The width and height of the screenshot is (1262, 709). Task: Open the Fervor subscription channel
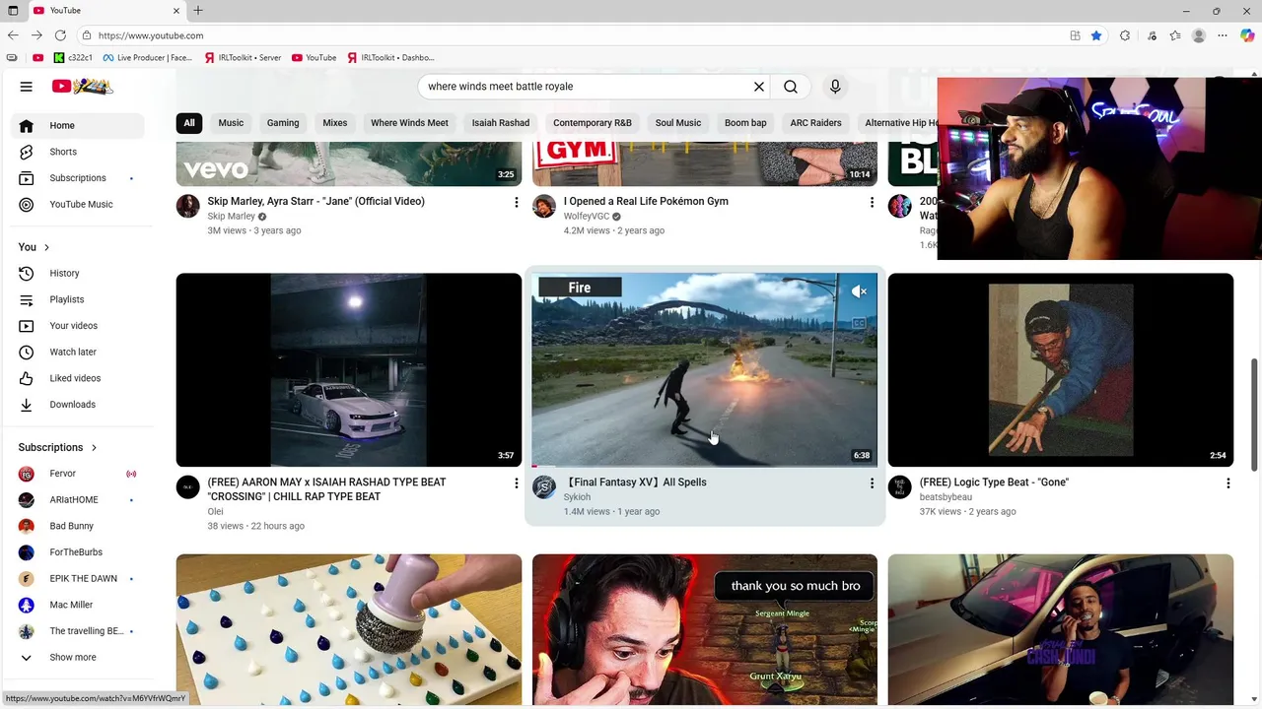[78, 474]
